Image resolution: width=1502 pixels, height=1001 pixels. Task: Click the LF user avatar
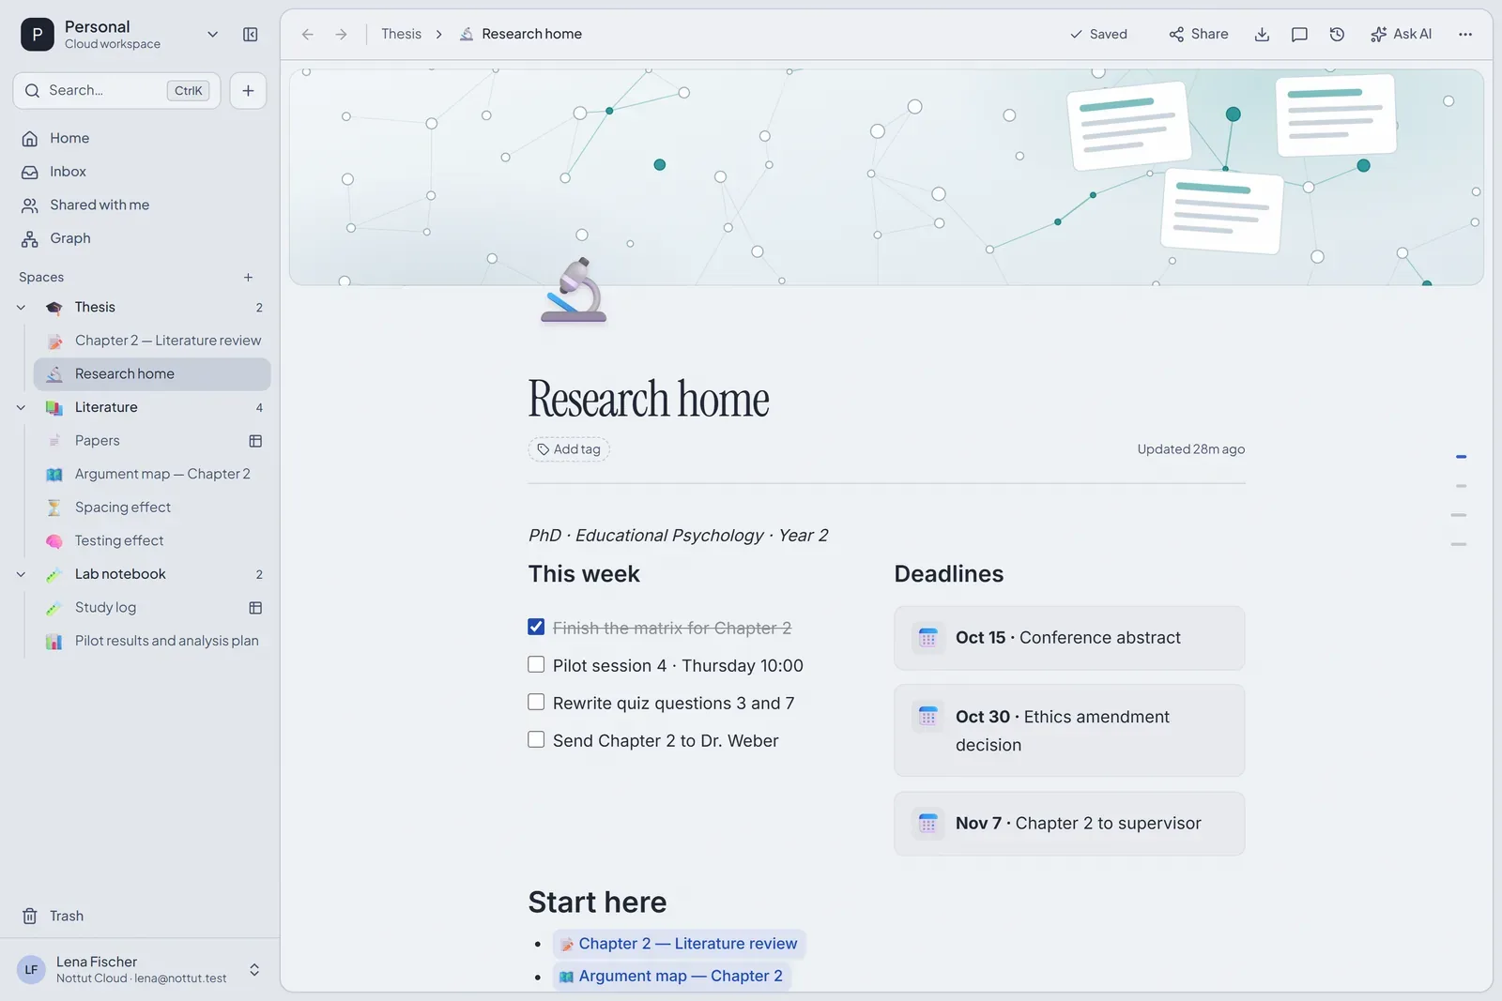tap(31, 970)
